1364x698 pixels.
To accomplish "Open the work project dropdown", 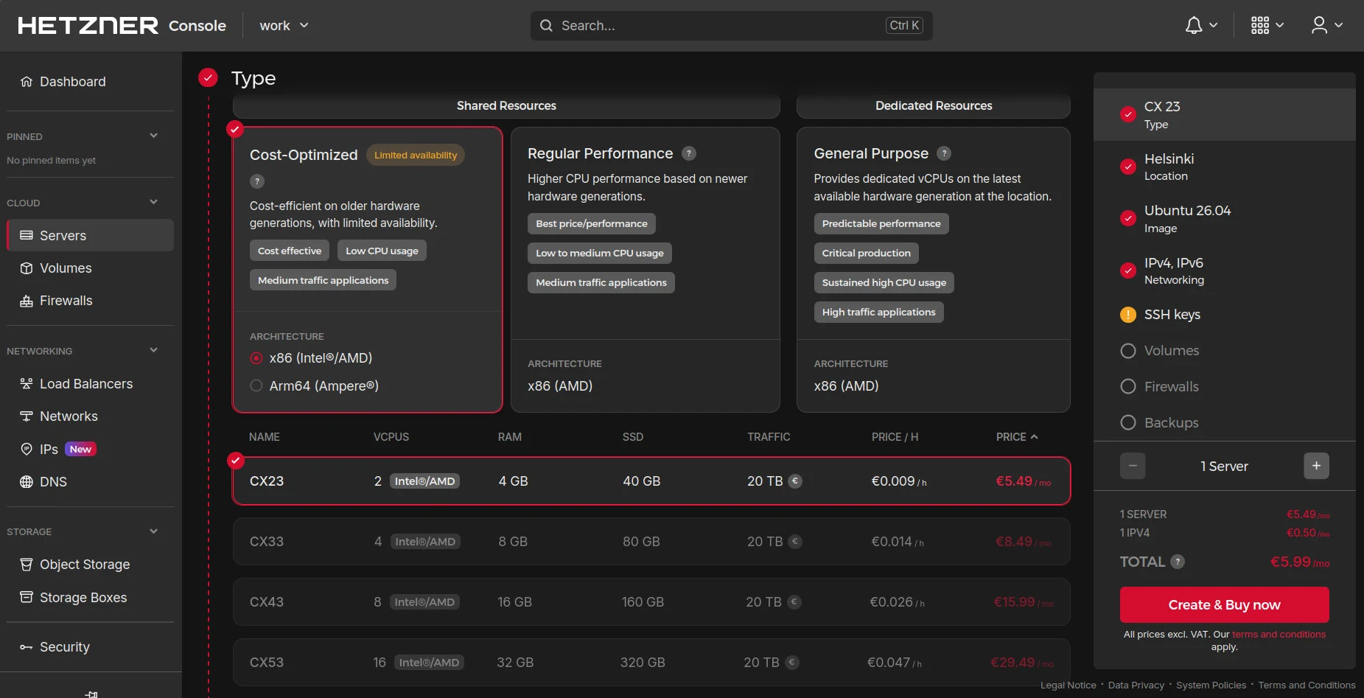I will coord(284,26).
